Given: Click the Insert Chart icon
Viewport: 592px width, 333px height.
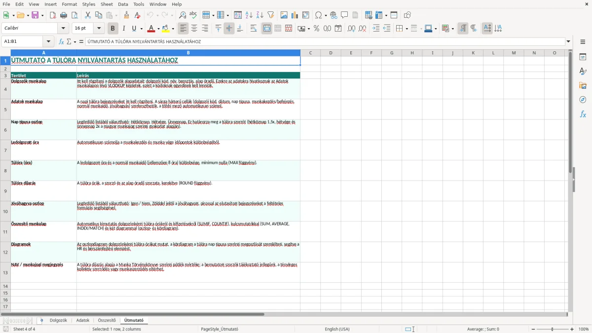Looking at the screenshot, I should click(295, 15).
